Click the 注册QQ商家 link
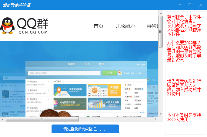The image size is (207, 137). tap(141, 65)
